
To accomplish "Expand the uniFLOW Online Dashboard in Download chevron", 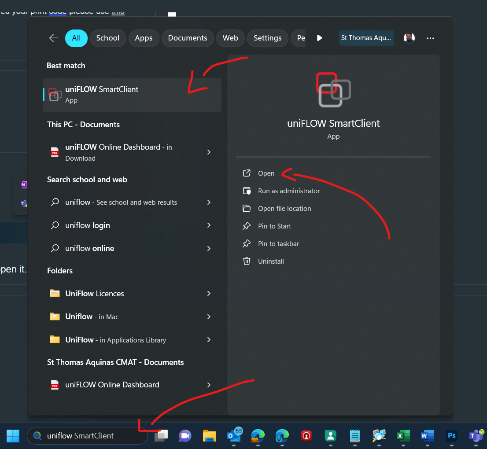I will 209,152.
